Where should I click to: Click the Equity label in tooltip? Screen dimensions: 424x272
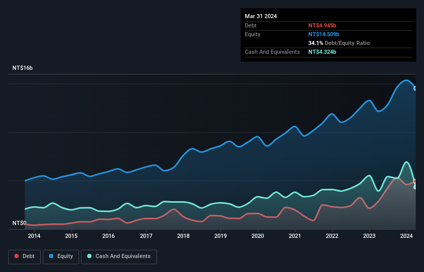point(253,34)
